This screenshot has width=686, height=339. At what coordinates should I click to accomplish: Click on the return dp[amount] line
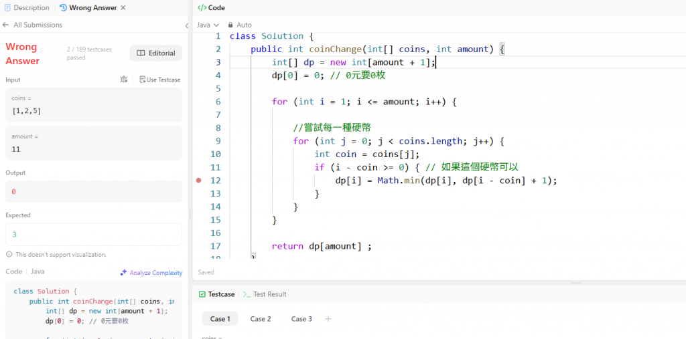(x=322, y=246)
